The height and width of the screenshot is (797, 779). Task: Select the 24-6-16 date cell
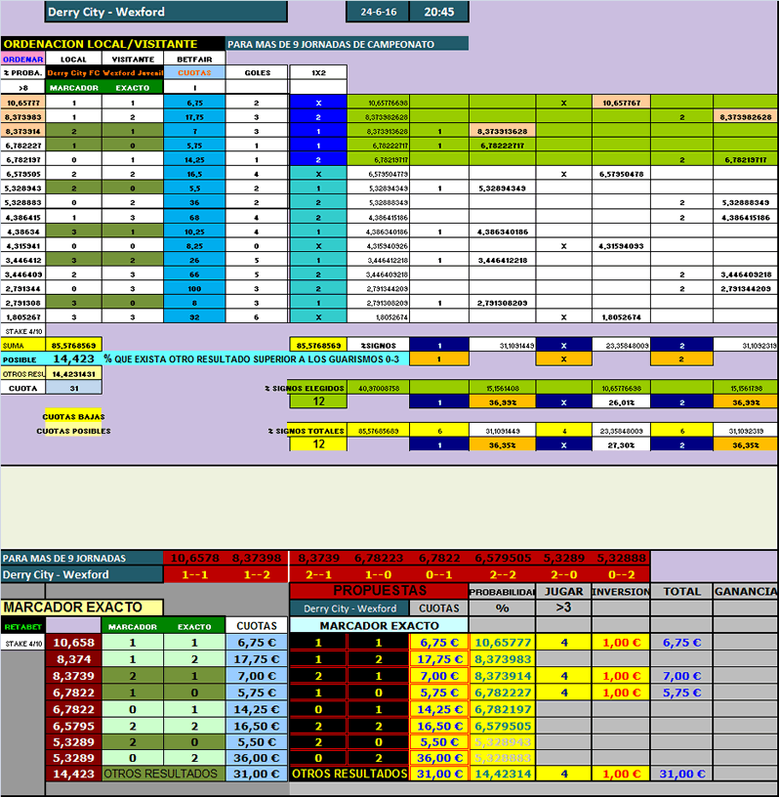[x=378, y=12]
